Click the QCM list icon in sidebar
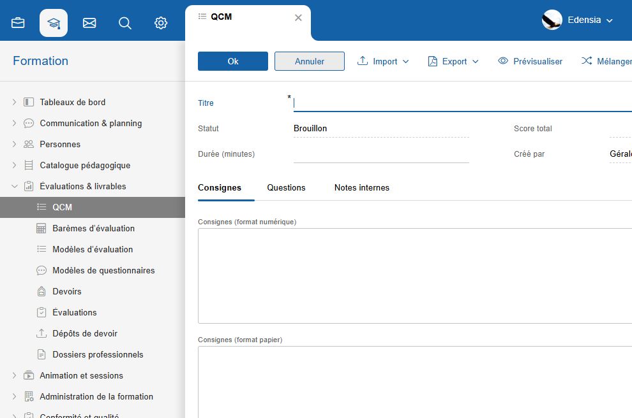The height and width of the screenshot is (418, 632). click(41, 207)
